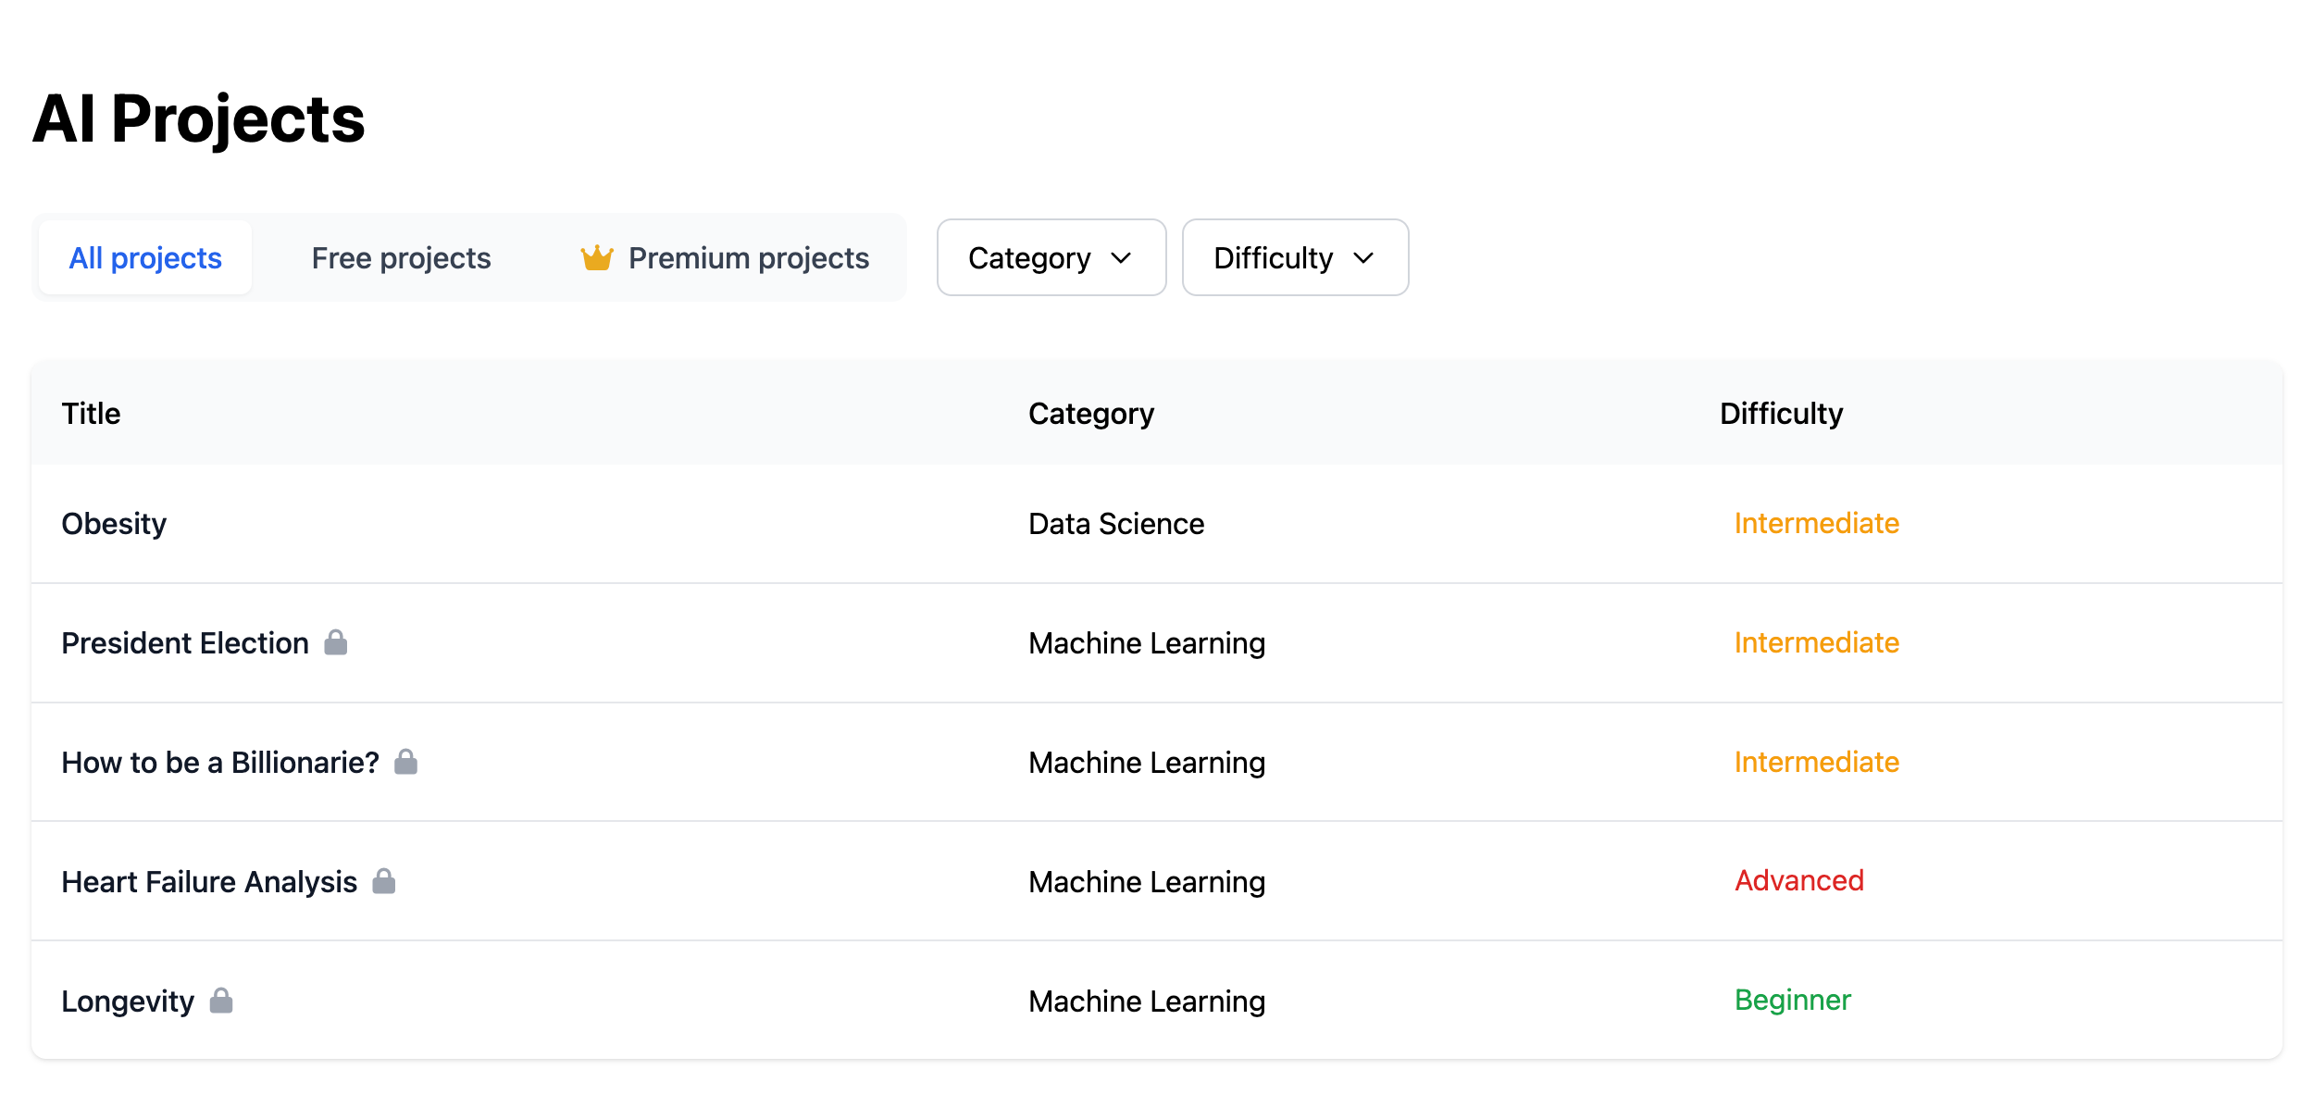Switch to the Premium projects tab

click(725, 257)
